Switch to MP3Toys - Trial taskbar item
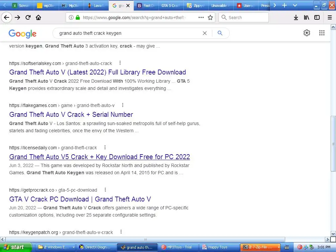The height and width of the screenshot is (252, 336). pos(179,247)
